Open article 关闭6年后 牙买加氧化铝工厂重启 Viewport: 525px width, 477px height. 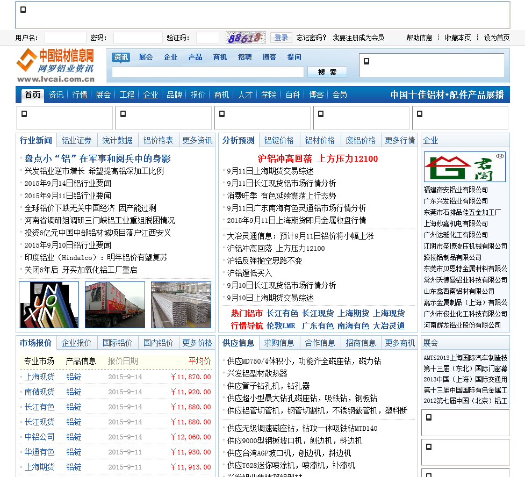point(81,270)
